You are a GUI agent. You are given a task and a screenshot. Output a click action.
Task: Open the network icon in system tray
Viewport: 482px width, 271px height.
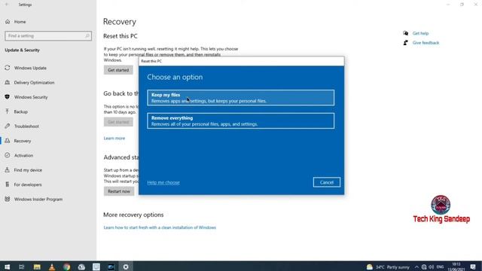[x=424, y=267]
